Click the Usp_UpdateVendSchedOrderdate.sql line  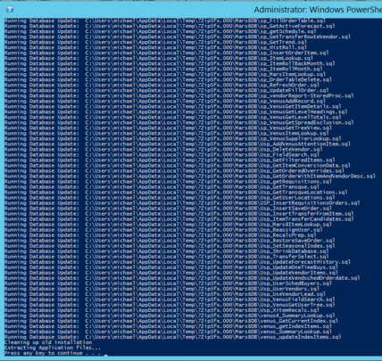[x=182, y=278]
